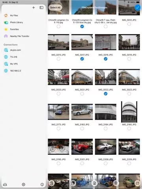Open Favorites star icon

6,29
